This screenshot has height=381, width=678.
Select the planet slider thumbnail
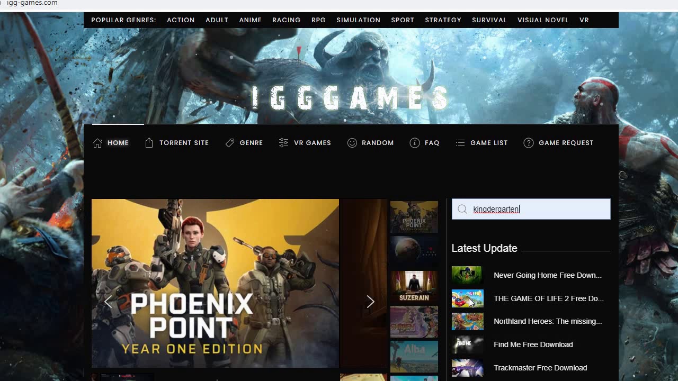tap(414, 252)
